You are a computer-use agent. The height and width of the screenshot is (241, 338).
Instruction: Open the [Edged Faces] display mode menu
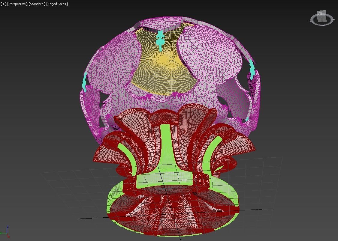[x=57, y=4]
